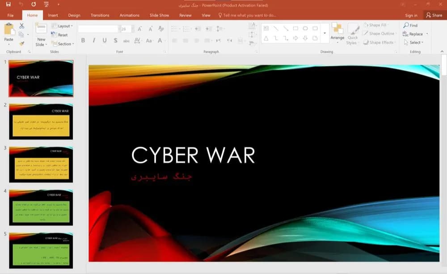
Task: Open the Clipboard pane dialog launcher
Action: (x=29, y=52)
